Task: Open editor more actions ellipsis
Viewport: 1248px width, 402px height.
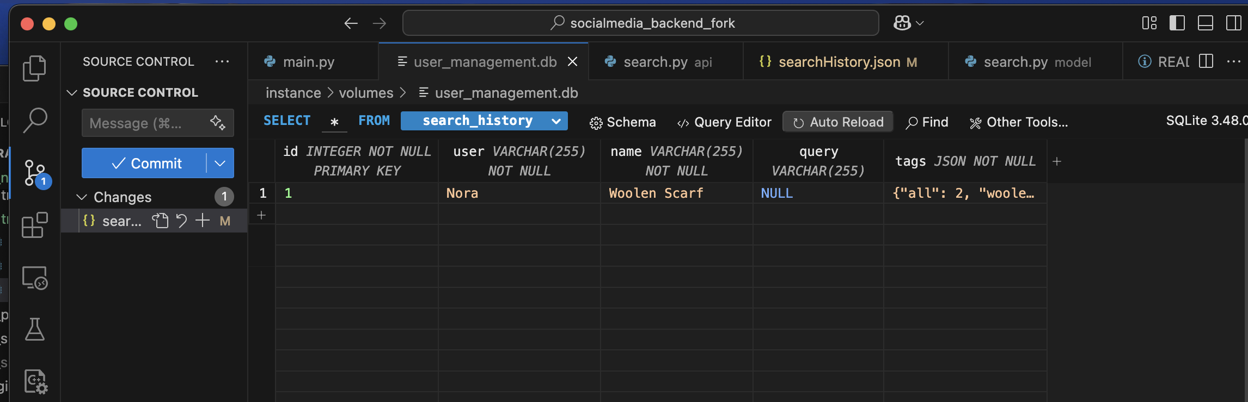Action: pyautogui.click(x=1234, y=61)
